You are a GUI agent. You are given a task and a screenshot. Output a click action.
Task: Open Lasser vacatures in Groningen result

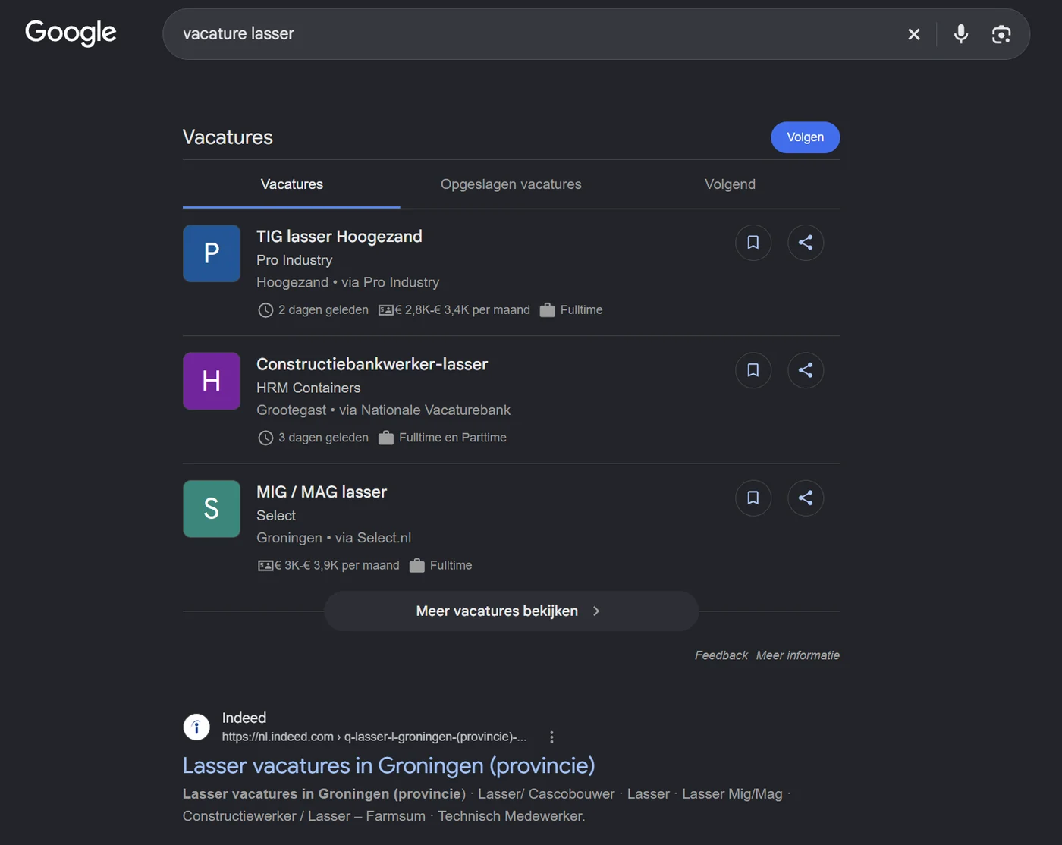[x=388, y=765]
